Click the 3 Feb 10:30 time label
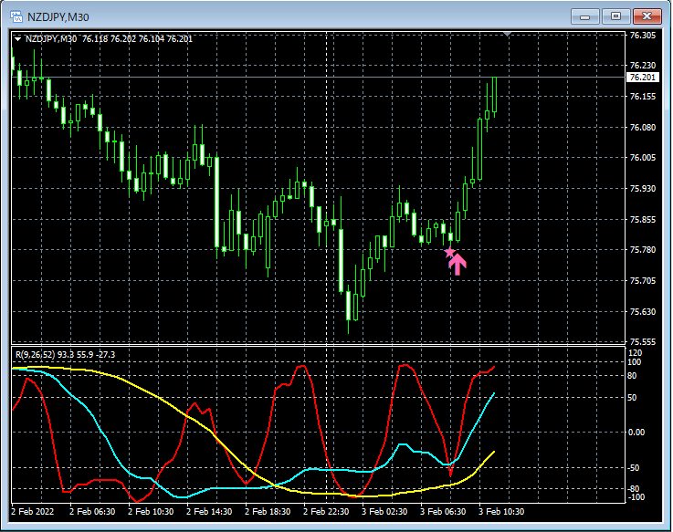 pos(501,511)
